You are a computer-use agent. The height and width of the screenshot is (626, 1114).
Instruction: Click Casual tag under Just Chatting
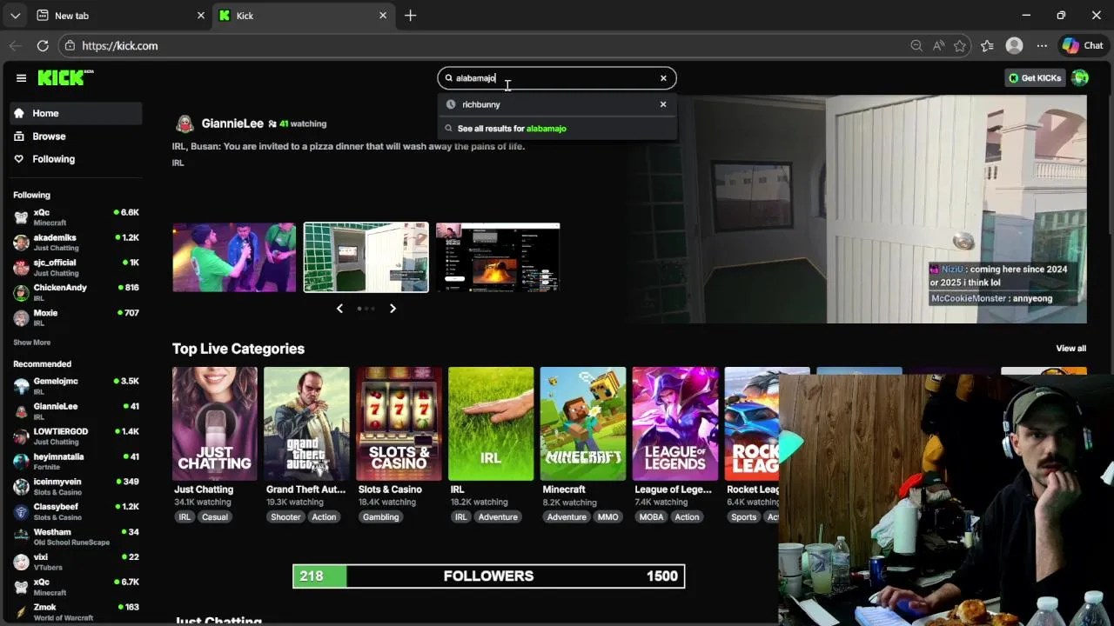click(215, 517)
